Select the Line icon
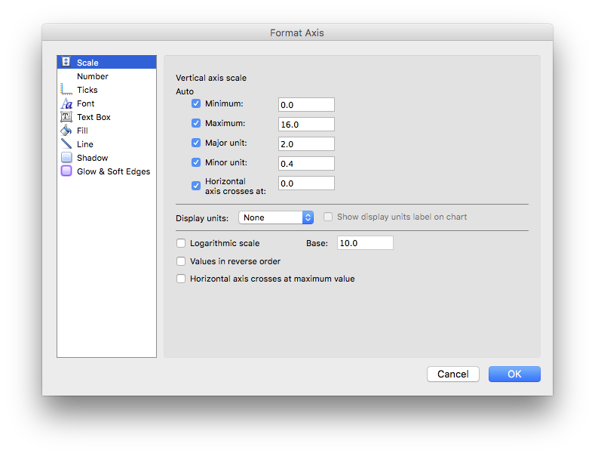 click(66, 144)
